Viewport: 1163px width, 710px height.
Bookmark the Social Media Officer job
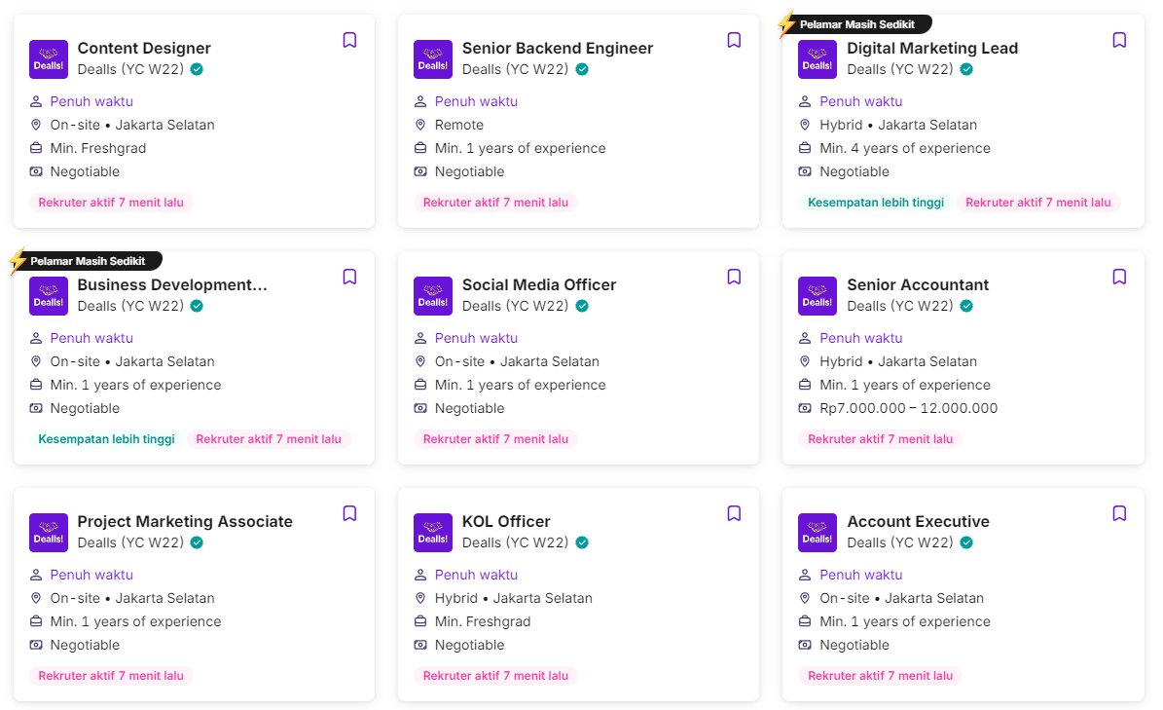tap(734, 277)
